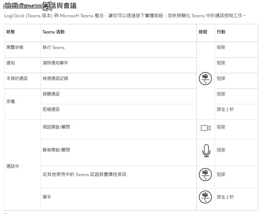Click the Teams icon in the 舉手 row
This screenshot has height=214, width=261.
coord(206,197)
